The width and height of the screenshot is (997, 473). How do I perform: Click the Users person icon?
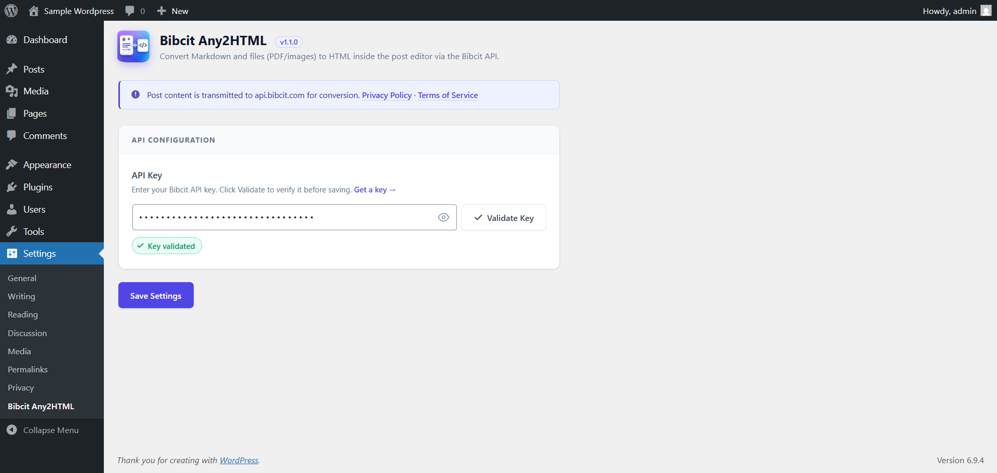pyautogui.click(x=12, y=210)
